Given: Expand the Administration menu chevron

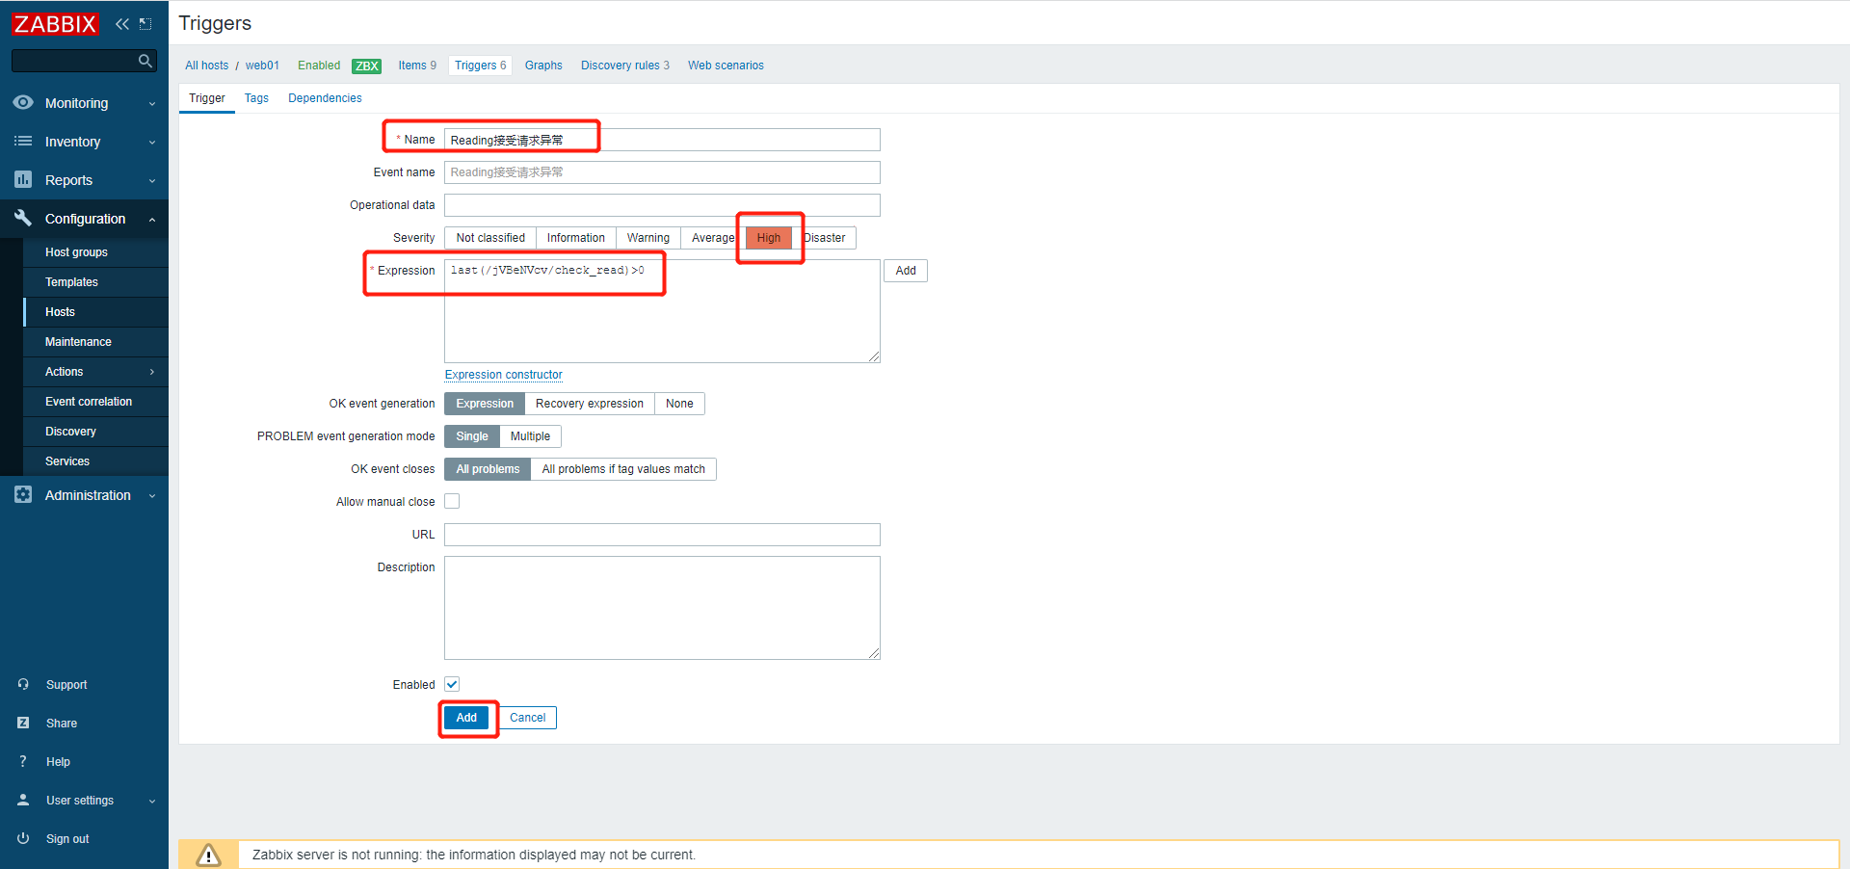Looking at the screenshot, I should [x=152, y=495].
